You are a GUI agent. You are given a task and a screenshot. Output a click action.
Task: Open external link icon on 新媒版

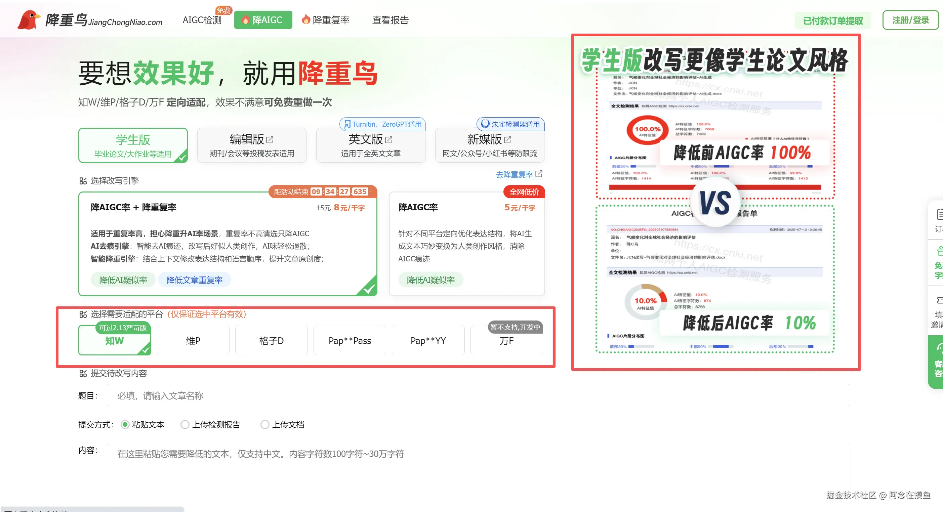508,139
